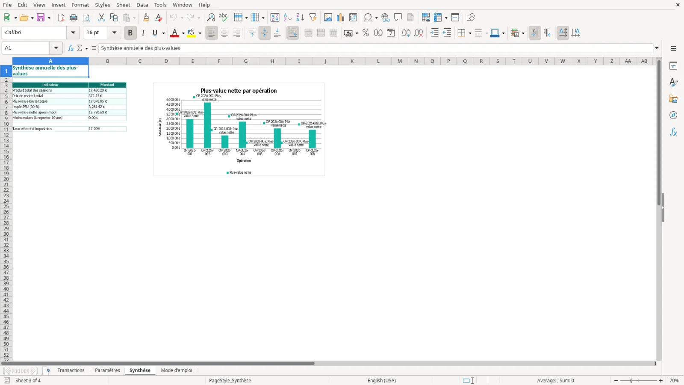The width and height of the screenshot is (684, 385).
Task: Open the sidebar Functions panel
Action: [x=673, y=132]
